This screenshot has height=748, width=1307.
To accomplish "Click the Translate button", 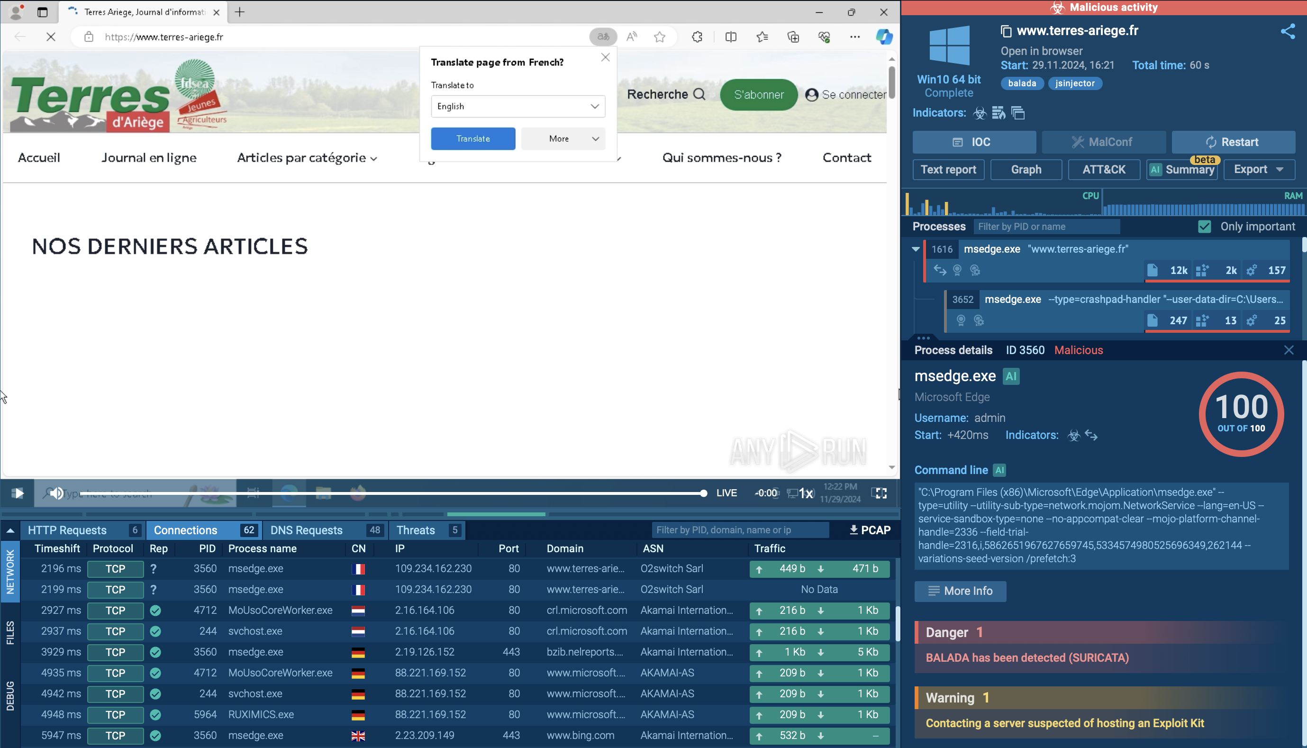I will 473,139.
